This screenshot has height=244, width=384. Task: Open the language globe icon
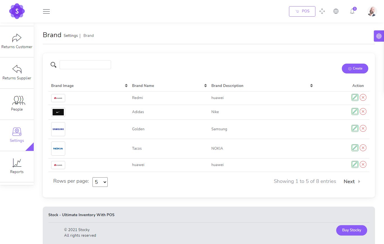point(336,12)
